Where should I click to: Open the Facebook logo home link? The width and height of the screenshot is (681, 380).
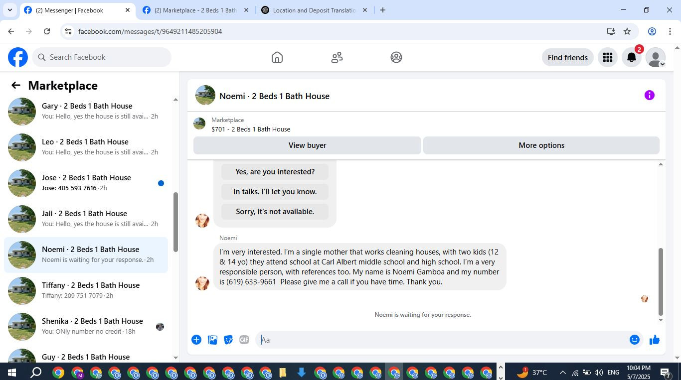click(x=18, y=57)
